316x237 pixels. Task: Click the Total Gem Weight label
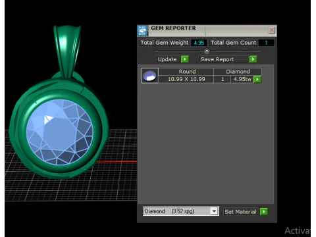(165, 43)
